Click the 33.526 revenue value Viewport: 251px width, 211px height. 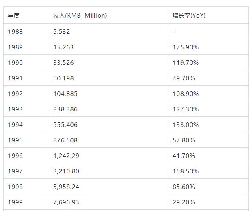tap(63, 63)
